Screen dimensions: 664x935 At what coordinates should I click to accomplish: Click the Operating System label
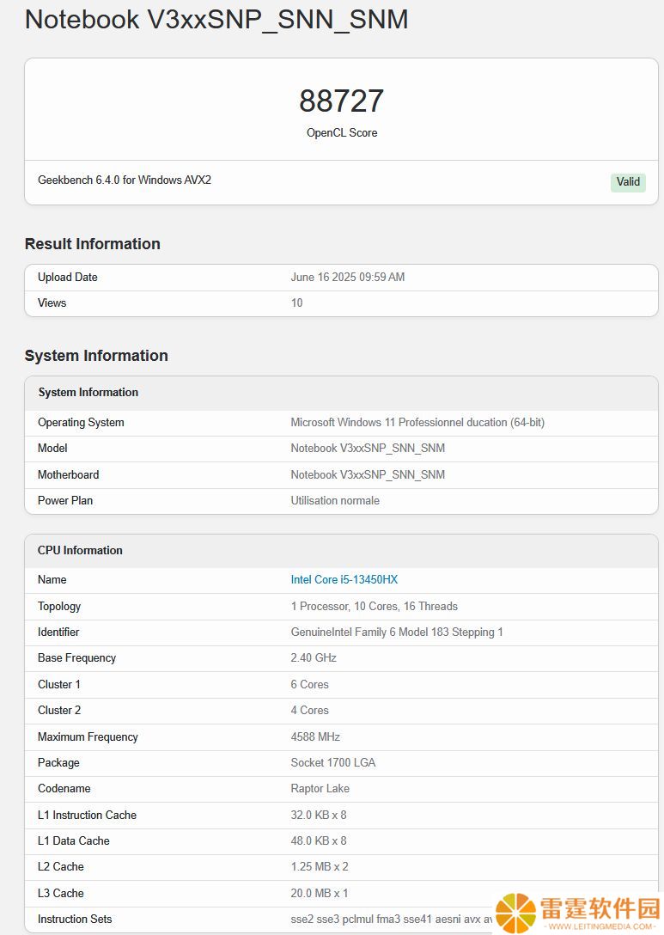pyautogui.click(x=81, y=423)
